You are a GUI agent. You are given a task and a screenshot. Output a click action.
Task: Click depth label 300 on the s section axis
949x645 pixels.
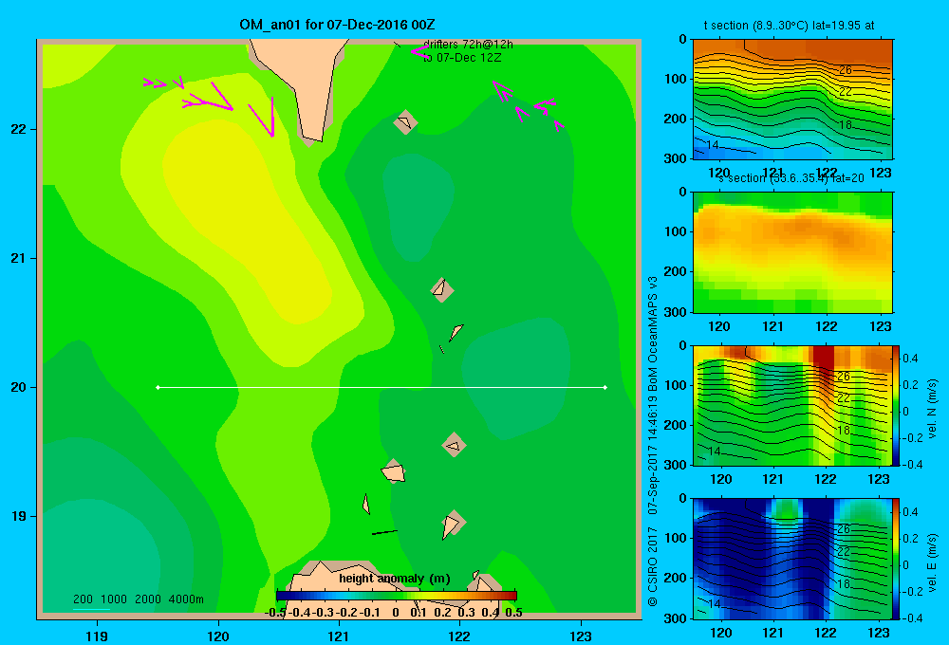[675, 312]
